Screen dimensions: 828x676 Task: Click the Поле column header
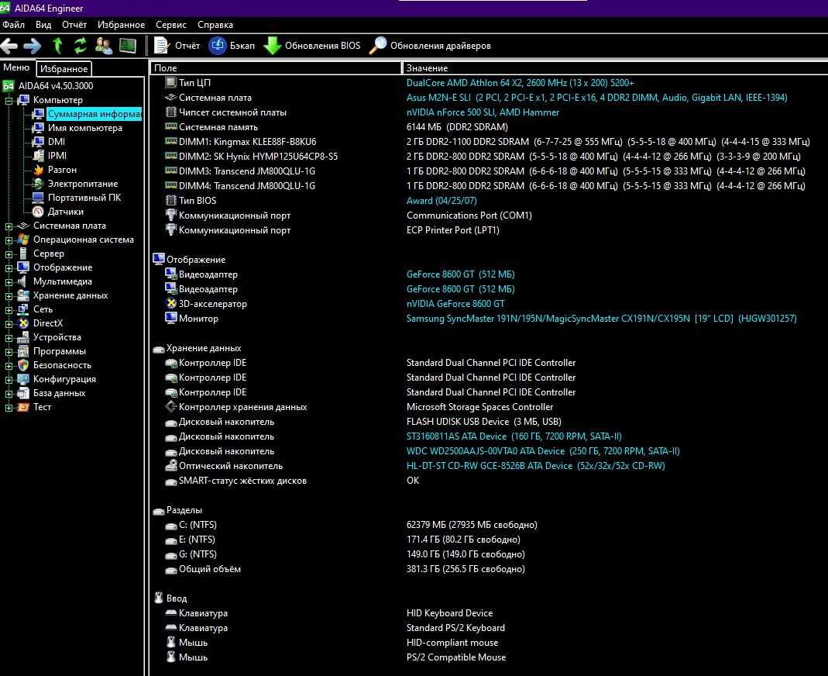[x=275, y=68]
